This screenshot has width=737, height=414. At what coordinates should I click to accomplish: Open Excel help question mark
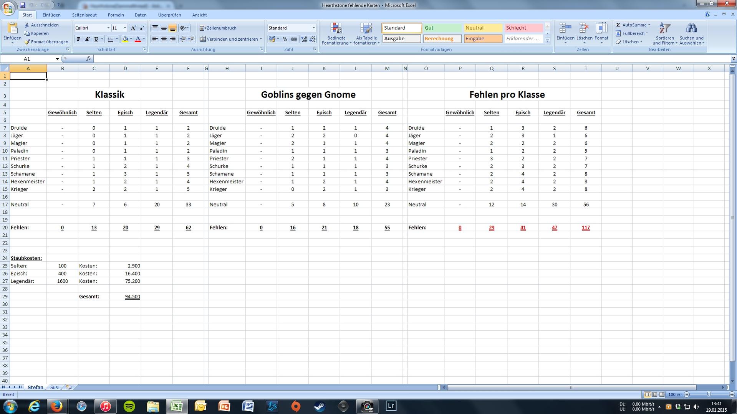[x=707, y=15]
